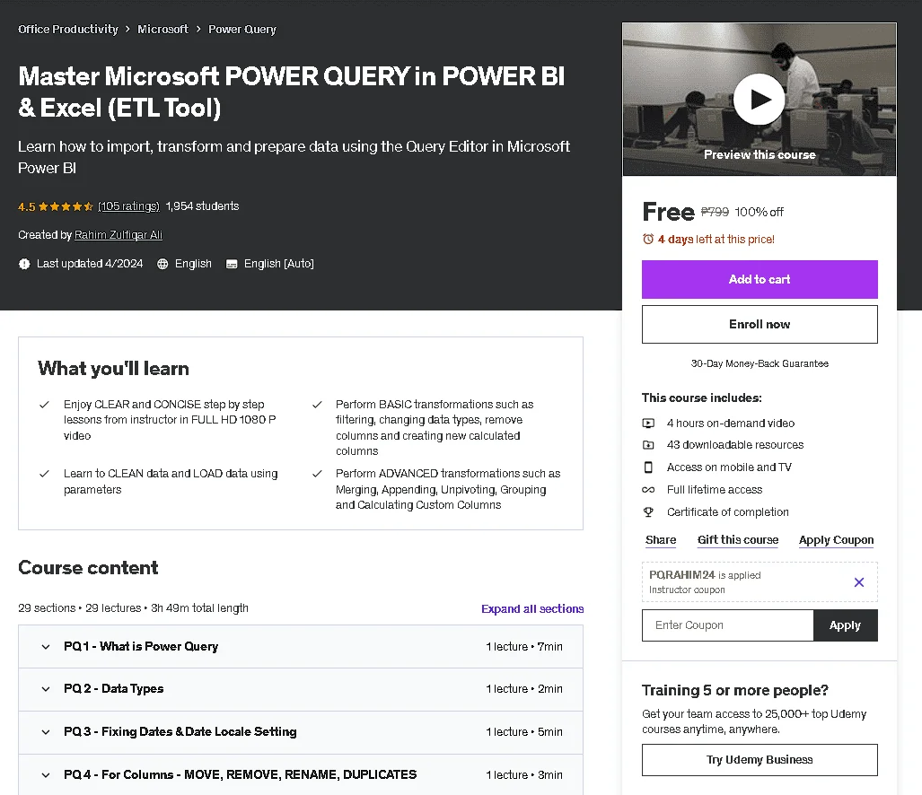Screen dimensions: 922x795
Task: Remove the applied PQRAHIM24 coupon
Action: coord(859,582)
